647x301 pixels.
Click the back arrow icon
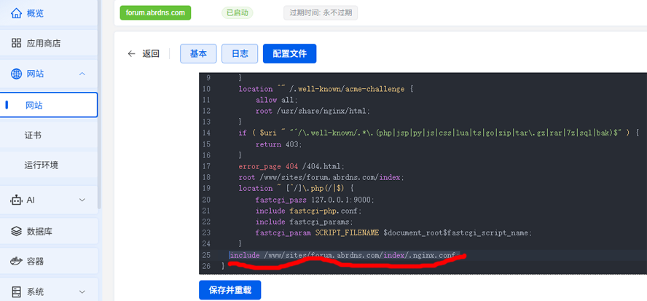pyautogui.click(x=131, y=54)
